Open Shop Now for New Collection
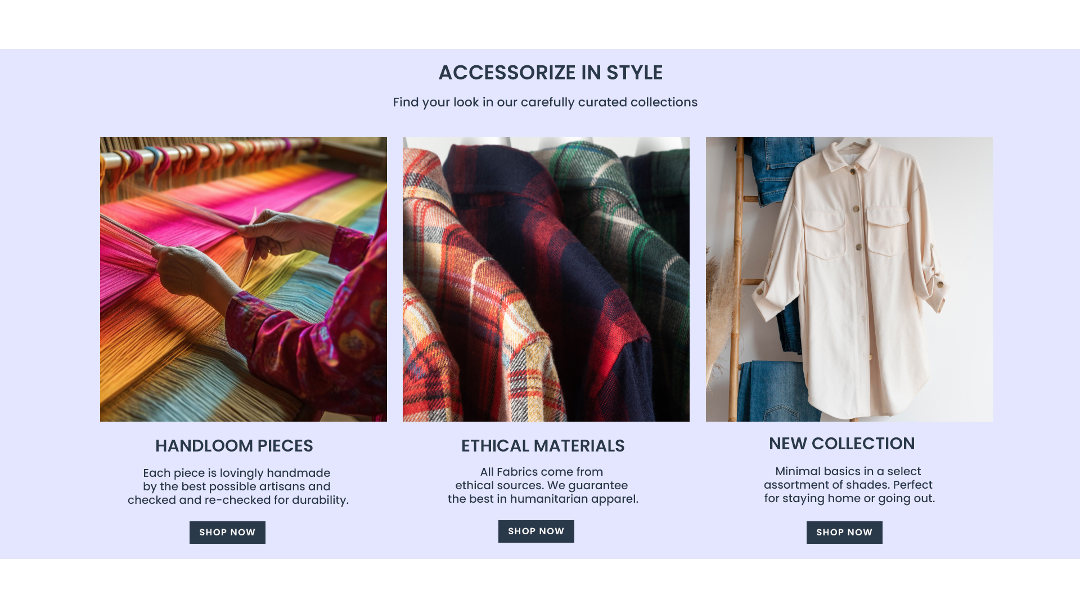This screenshot has width=1080, height=608. [844, 533]
